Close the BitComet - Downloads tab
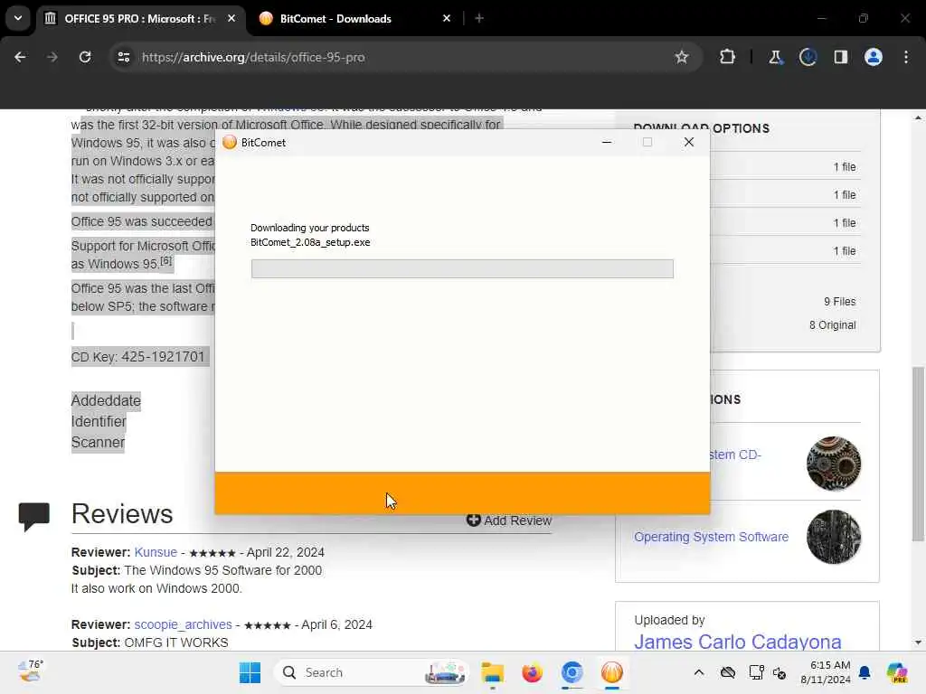Viewport: 926px width, 694px height. click(x=447, y=19)
